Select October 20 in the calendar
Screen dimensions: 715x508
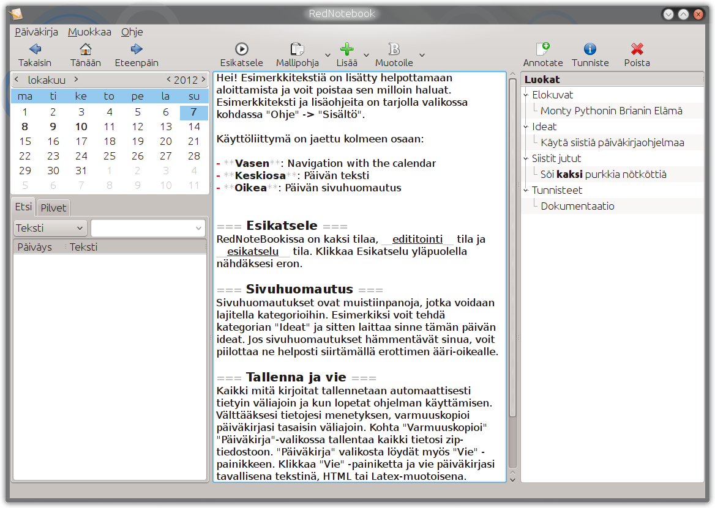(165, 142)
